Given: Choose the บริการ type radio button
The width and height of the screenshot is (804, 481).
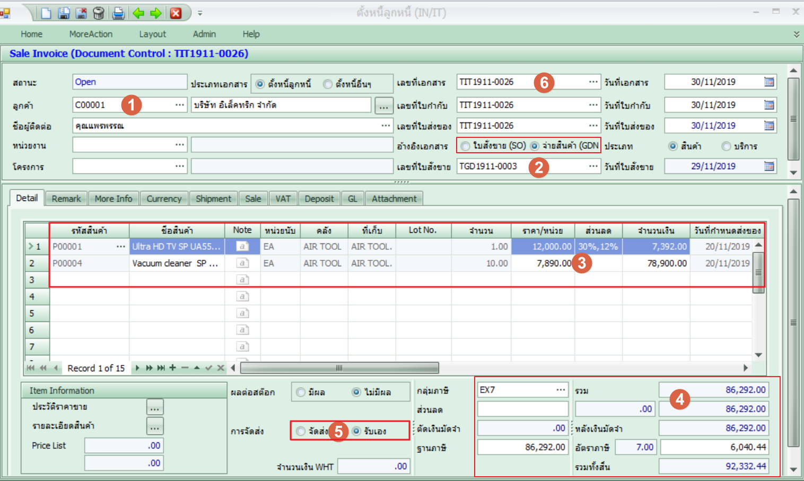Looking at the screenshot, I should 726,146.
